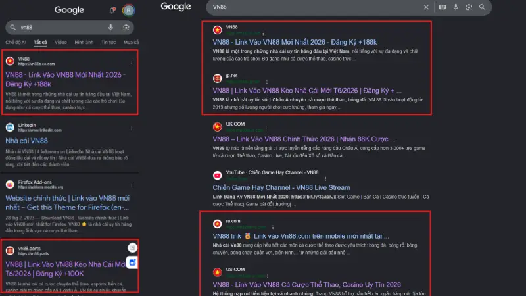Click blue floating icon beside vn88.parts result
The width and height of the screenshot is (526, 296).
(x=133, y=262)
